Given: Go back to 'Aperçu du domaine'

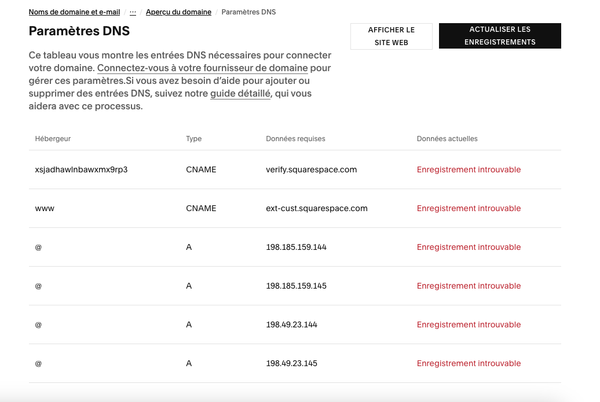Looking at the screenshot, I should point(178,12).
